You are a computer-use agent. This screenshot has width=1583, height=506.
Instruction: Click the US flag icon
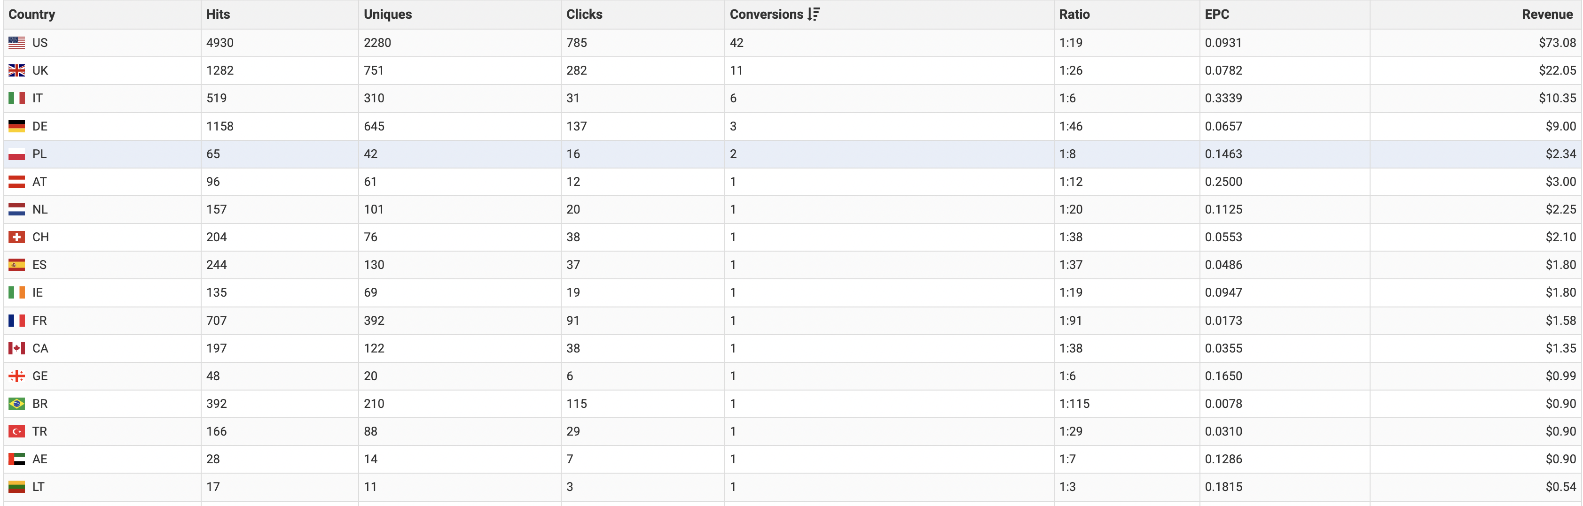tap(16, 43)
